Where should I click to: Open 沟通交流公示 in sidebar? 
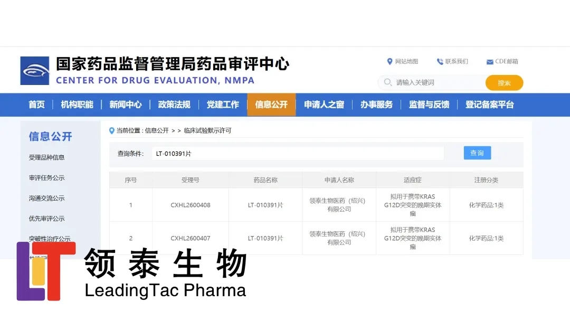click(46, 198)
